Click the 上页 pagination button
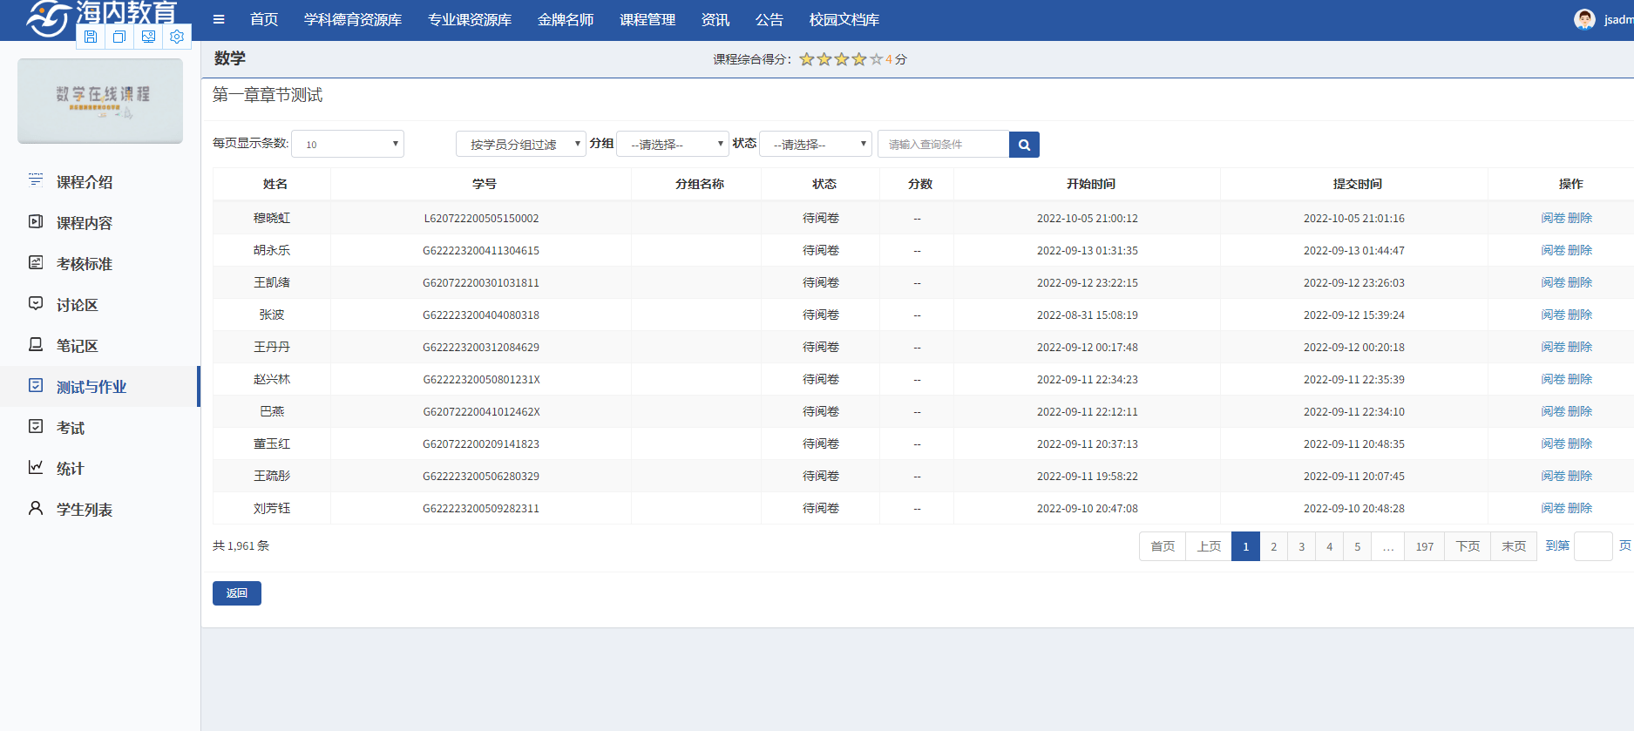This screenshot has height=731, width=1634. coord(1209,546)
